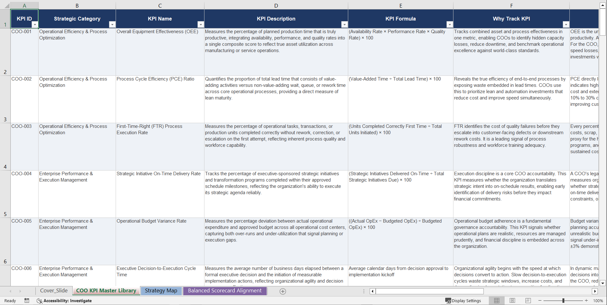Select the OEE formula cell
Viewport: 607px width, 305px height.
401,52
